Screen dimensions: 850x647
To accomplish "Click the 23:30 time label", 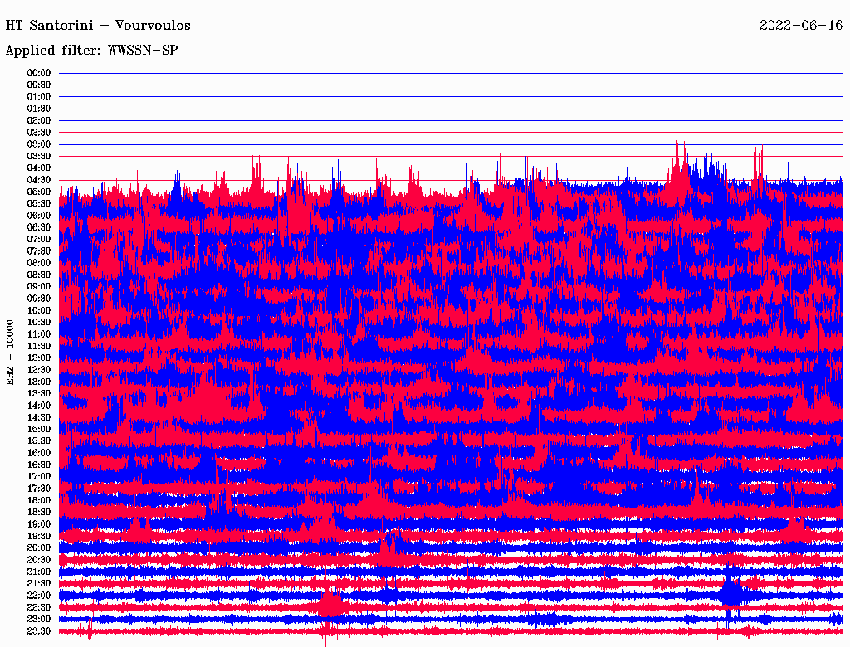I will click(39, 631).
